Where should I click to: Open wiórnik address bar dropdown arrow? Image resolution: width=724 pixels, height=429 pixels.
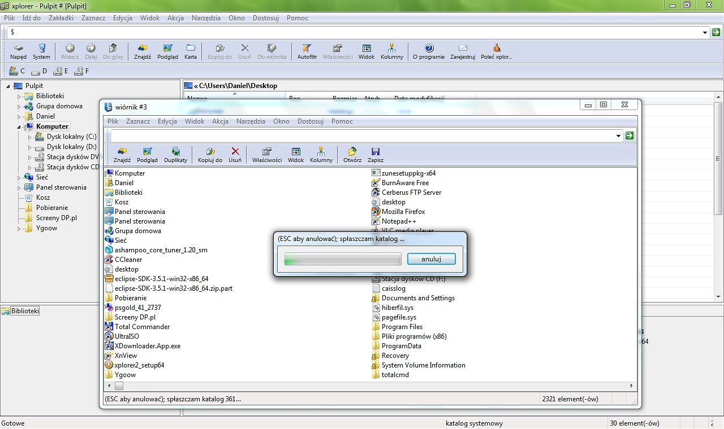618,135
